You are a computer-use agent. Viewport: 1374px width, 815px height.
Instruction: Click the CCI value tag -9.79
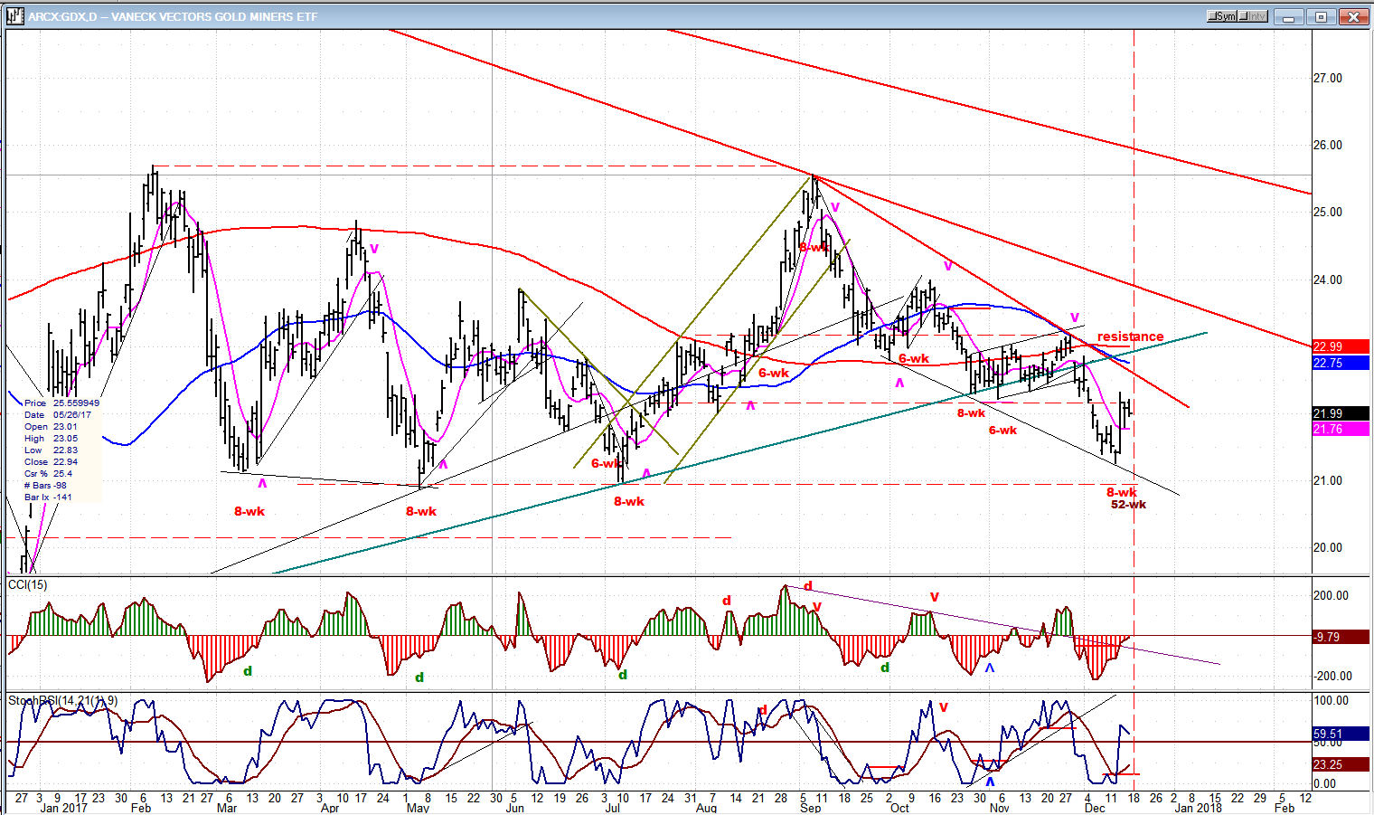[x=1341, y=637]
